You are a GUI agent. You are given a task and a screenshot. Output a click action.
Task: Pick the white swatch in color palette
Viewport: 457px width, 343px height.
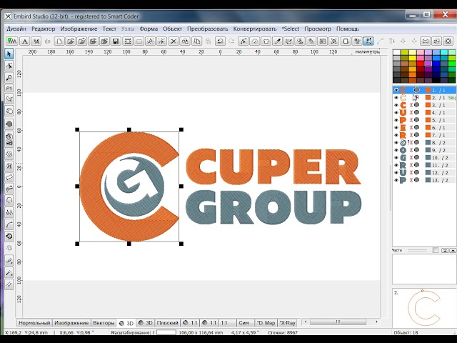point(397,52)
